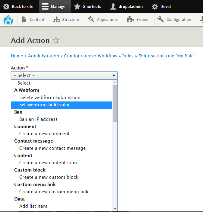Screen dimensions: 203x212
Task: Follow the Rules breadcrumb link
Action: coord(128,56)
